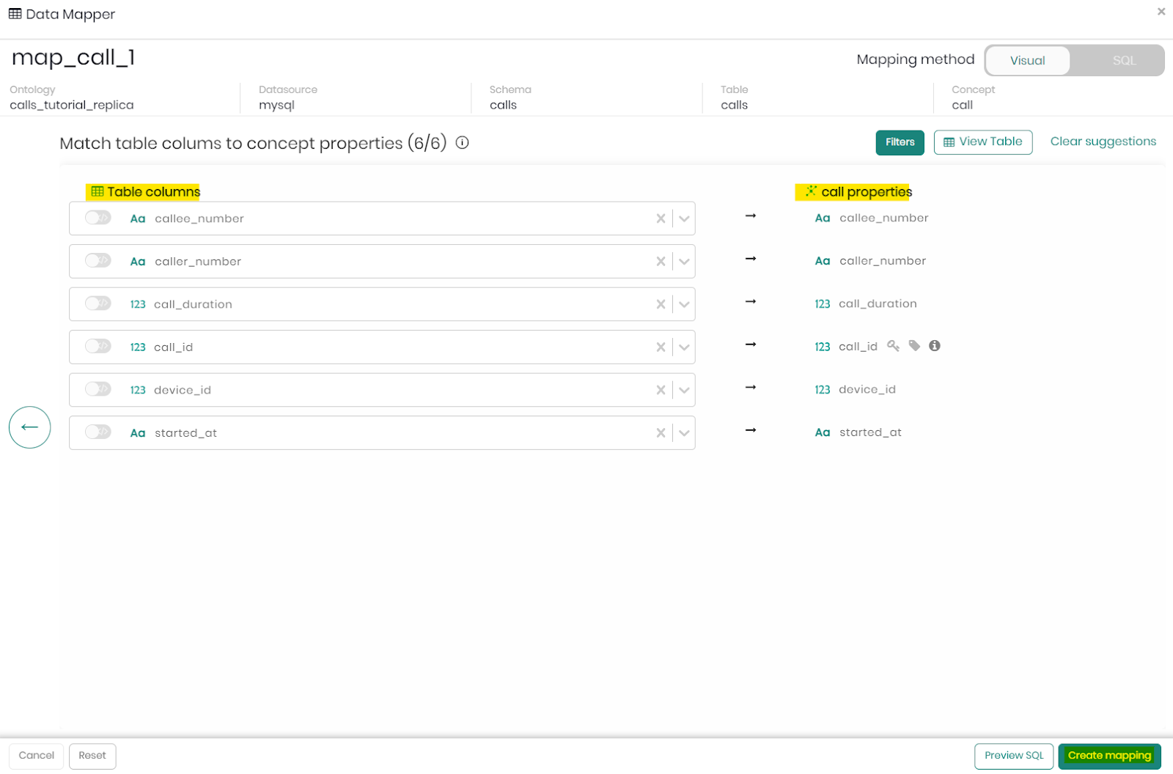Viewport: 1173px width, 774px height.
Task: Open the device_id column dropdown arrow
Action: (x=684, y=390)
